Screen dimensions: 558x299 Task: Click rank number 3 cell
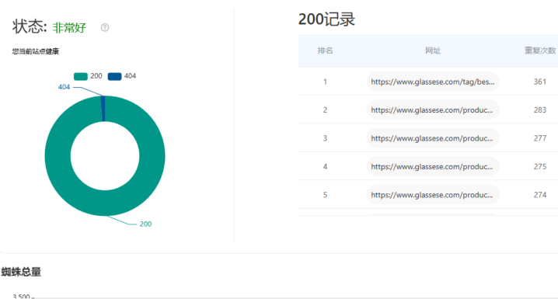point(325,138)
